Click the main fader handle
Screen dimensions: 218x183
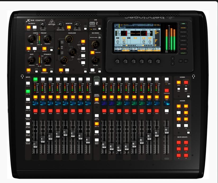[167, 130]
